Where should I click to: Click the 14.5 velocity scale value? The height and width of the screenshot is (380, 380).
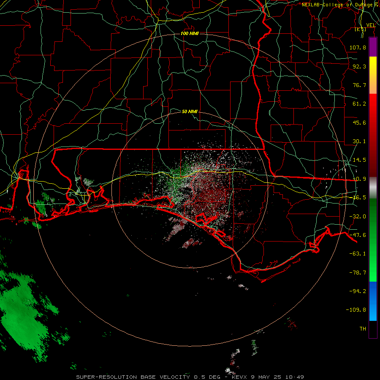coord(359,160)
